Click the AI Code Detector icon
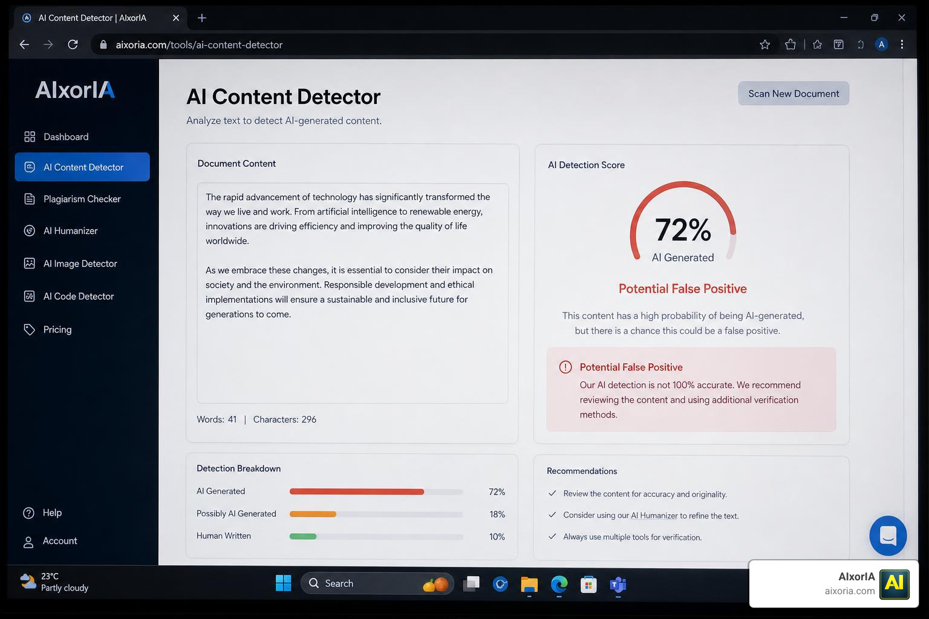The image size is (929, 619). tap(29, 296)
